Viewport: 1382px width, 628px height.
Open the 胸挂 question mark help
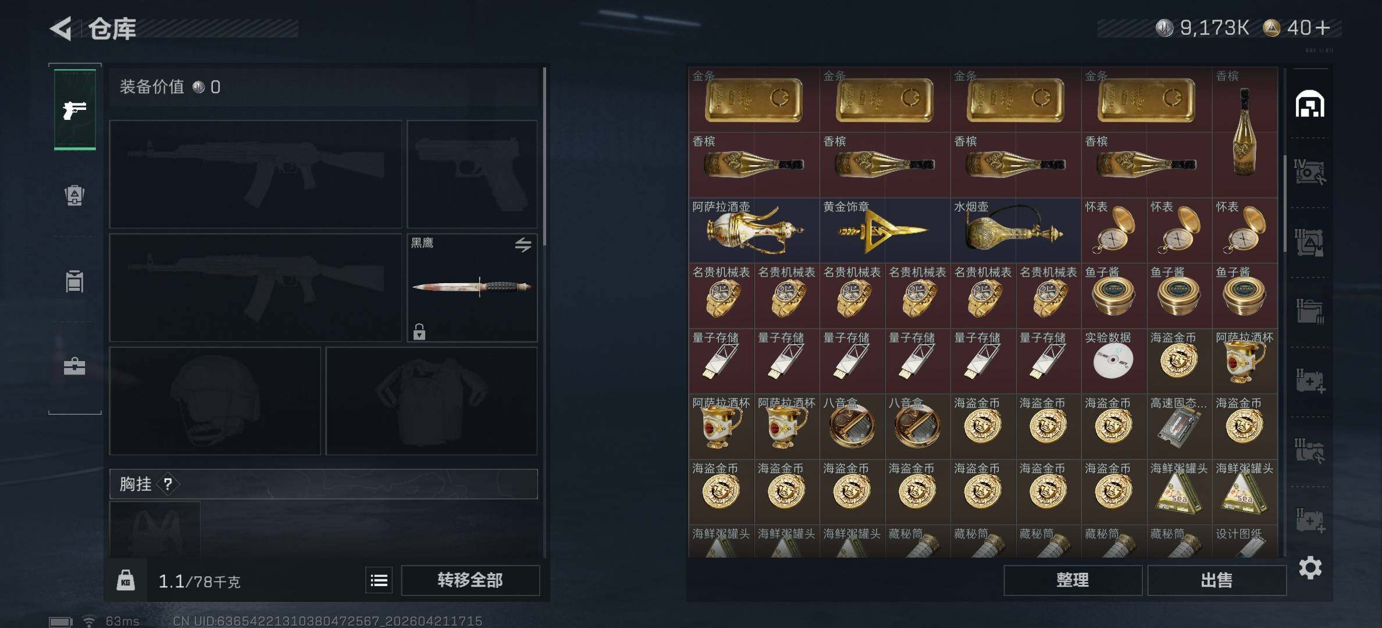(168, 484)
